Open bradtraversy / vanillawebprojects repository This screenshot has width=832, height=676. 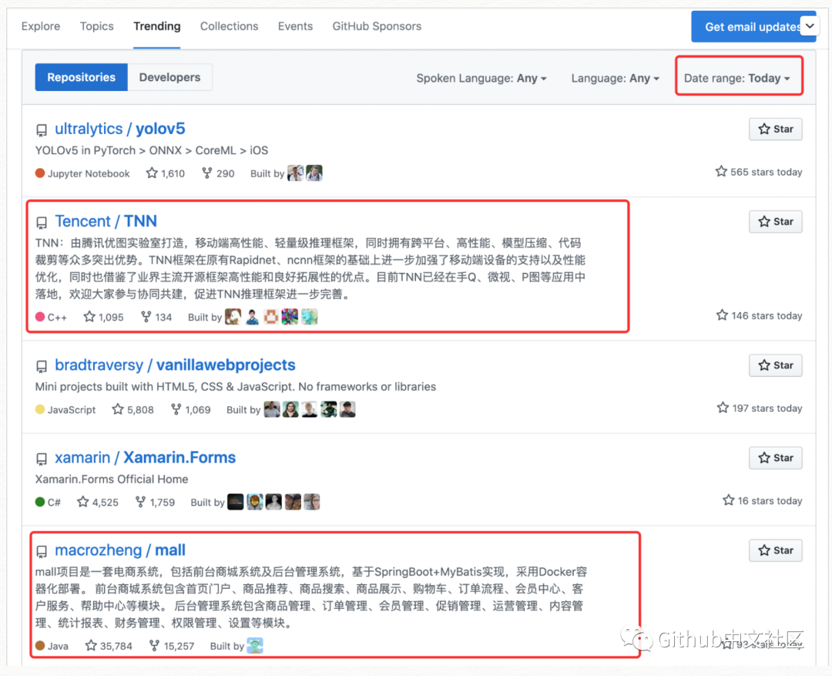tap(175, 365)
